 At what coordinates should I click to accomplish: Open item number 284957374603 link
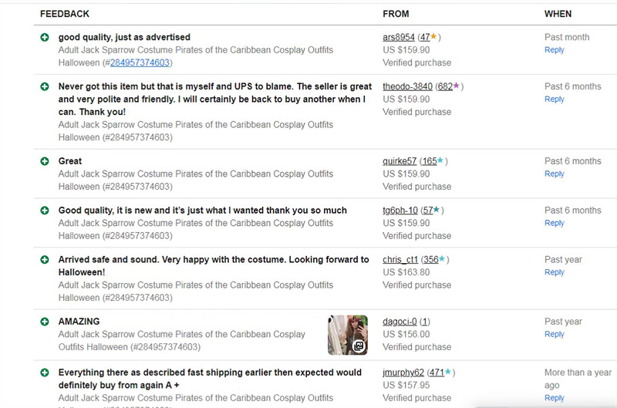140,62
